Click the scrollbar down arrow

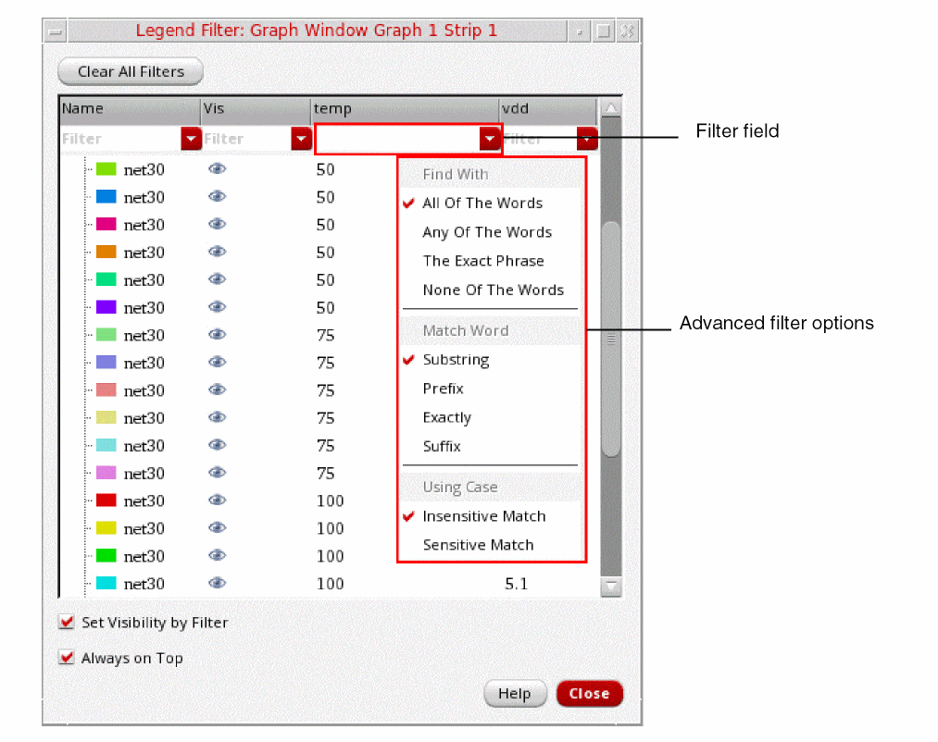coord(611,587)
